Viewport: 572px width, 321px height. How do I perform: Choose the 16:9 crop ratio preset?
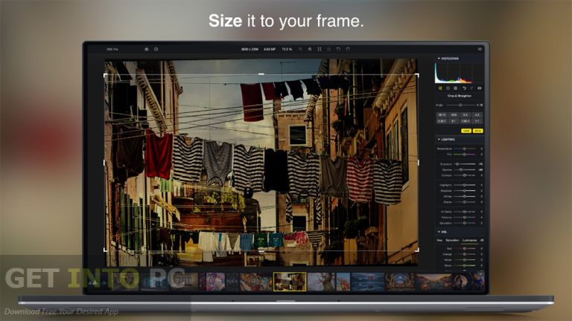point(454,115)
